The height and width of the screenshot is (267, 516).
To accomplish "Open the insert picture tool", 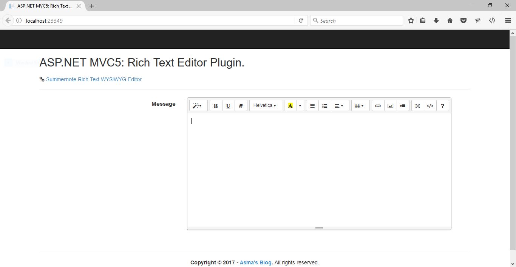I will 390,105.
